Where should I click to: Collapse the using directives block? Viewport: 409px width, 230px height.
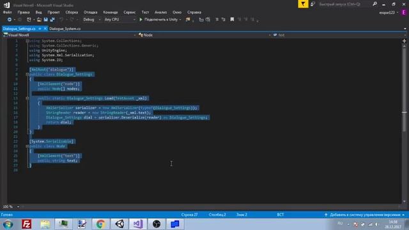coord(27,41)
